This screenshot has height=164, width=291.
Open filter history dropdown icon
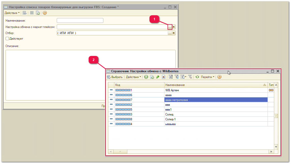[x=183, y=77]
